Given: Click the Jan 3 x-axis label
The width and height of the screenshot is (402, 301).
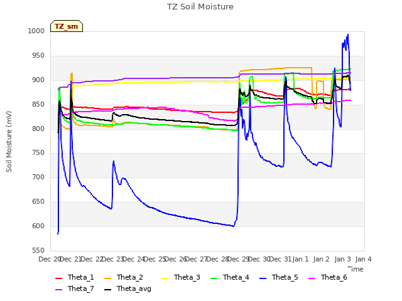Looking at the screenshot, I should (342, 259).
